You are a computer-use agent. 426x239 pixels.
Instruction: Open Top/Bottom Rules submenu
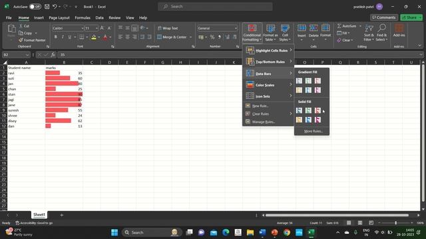tap(268, 62)
